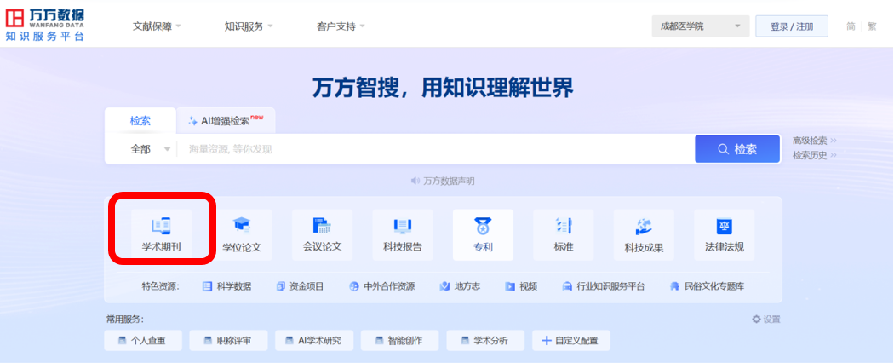Click the 科学数据 text link
This screenshot has height=363, width=894.
point(234,286)
